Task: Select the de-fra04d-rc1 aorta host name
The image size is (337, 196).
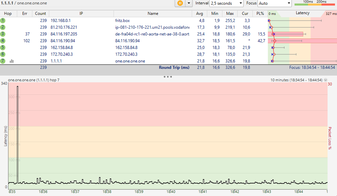Action: tap(152, 34)
